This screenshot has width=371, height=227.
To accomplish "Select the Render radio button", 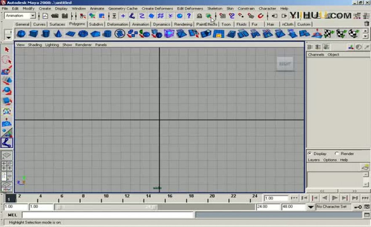I will tap(337, 153).
